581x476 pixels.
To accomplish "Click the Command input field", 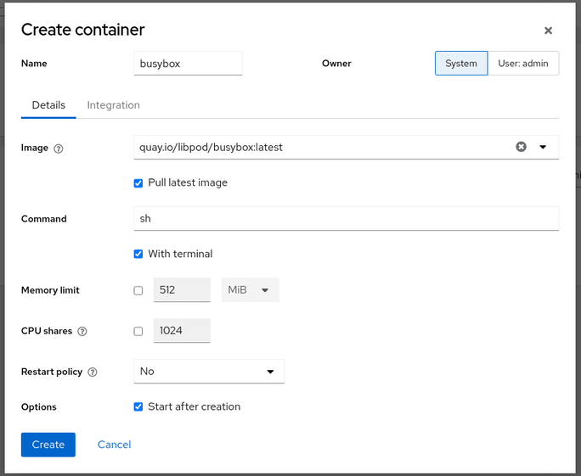I will pos(347,219).
